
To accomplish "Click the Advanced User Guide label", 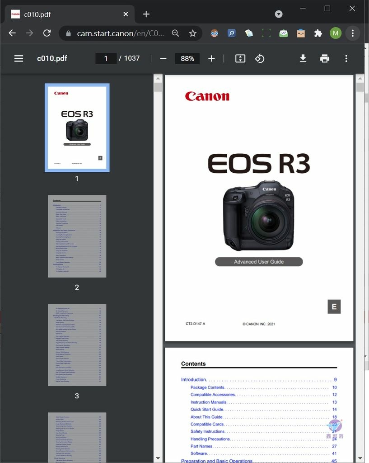I will coord(259,262).
